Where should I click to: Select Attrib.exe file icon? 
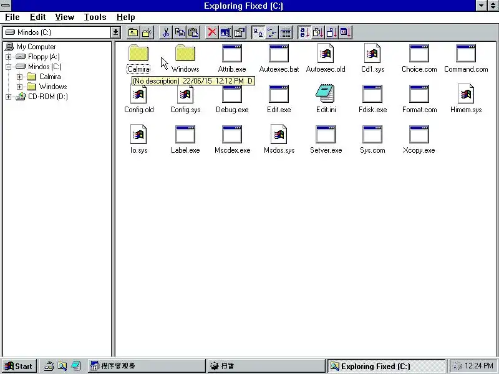pyautogui.click(x=232, y=53)
